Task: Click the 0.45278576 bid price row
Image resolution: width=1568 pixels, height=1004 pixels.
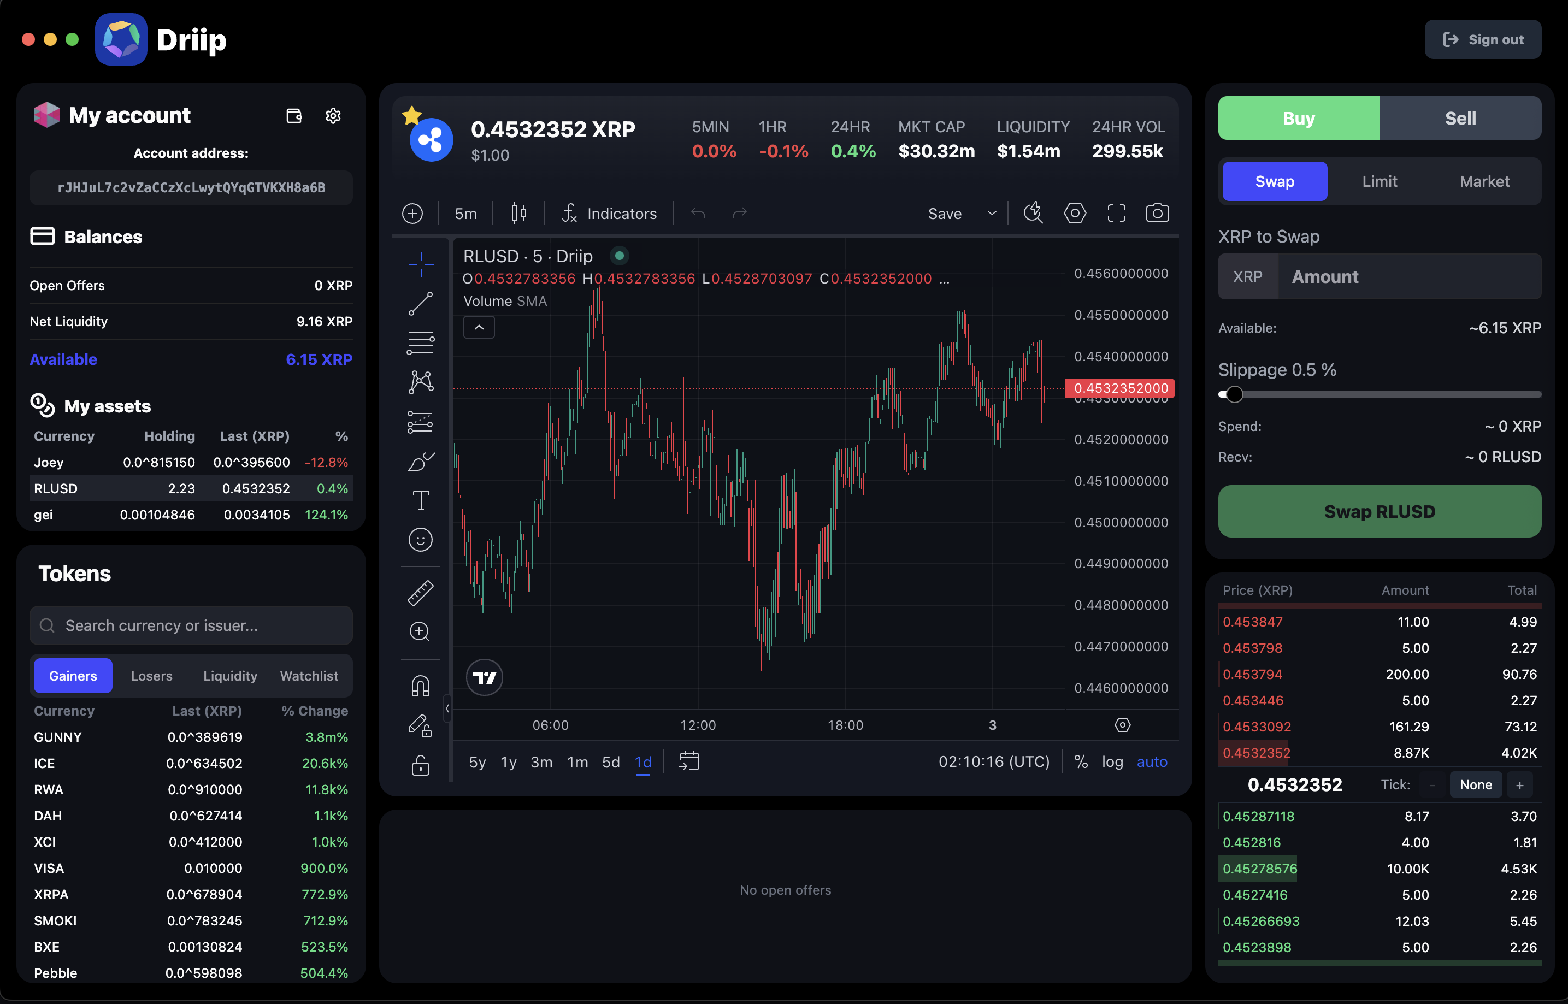Action: tap(1380, 869)
